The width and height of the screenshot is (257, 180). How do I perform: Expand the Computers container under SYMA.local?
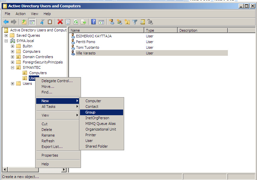[x=12, y=51]
